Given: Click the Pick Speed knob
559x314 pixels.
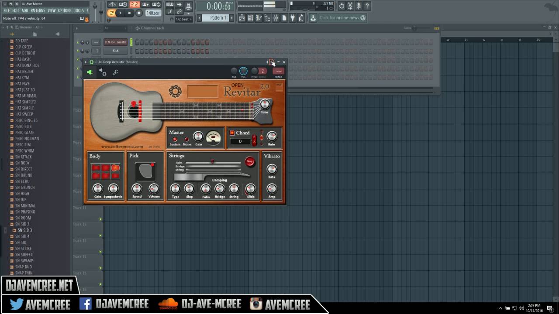Looking at the screenshot, I should click(x=137, y=188).
